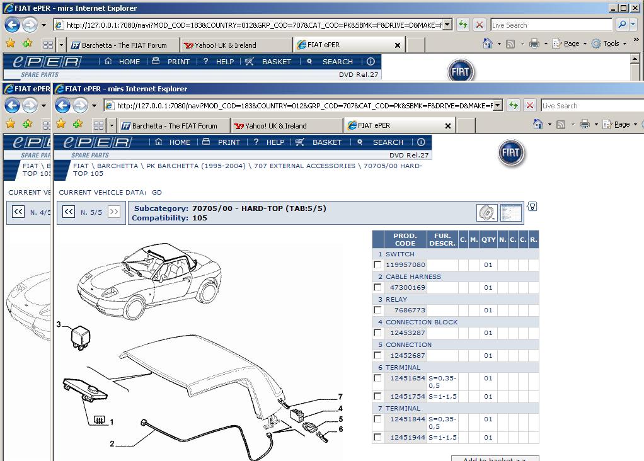Open Live Search options dropdown in top window
This screenshot has width=644, height=461.
click(x=633, y=25)
